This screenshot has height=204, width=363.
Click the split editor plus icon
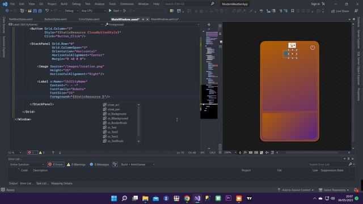209,24
